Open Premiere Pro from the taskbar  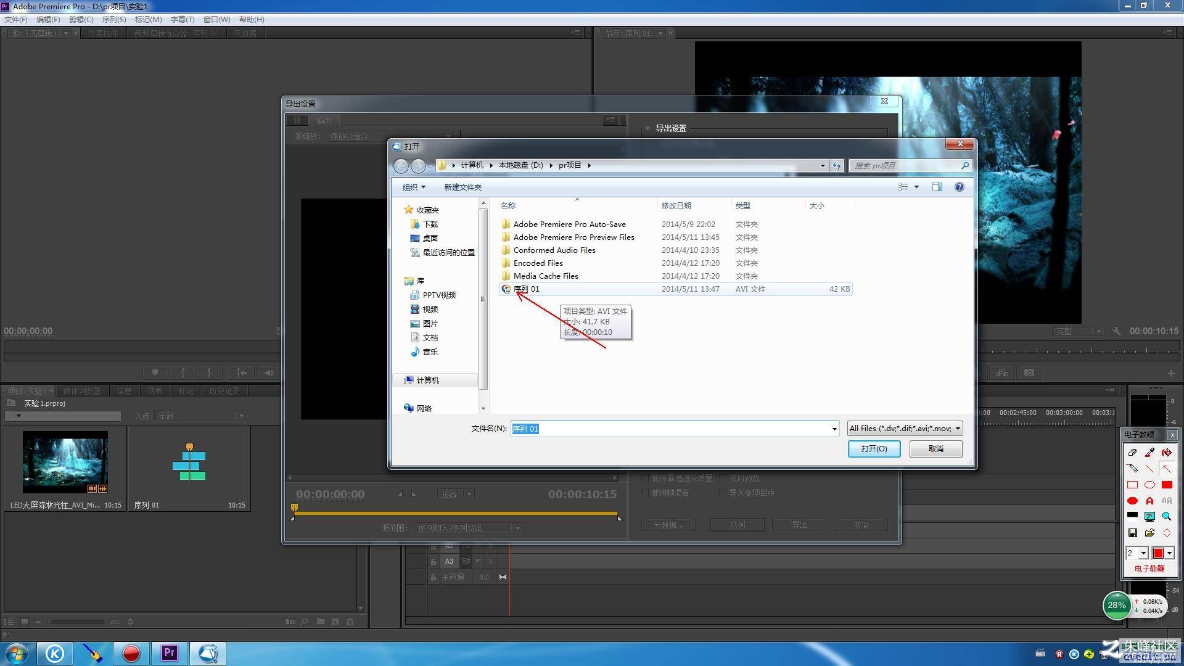click(x=170, y=653)
